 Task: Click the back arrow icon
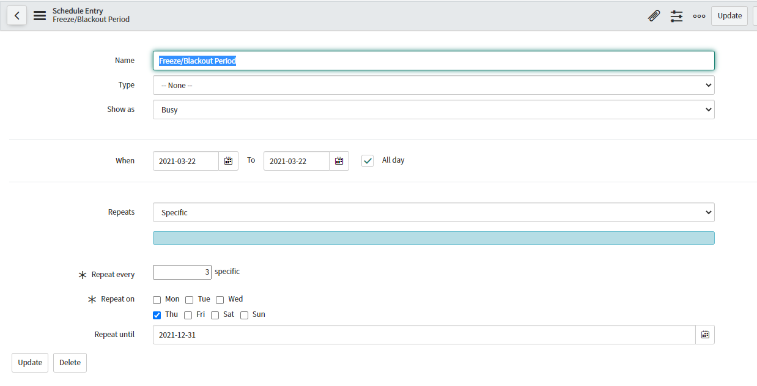17,15
